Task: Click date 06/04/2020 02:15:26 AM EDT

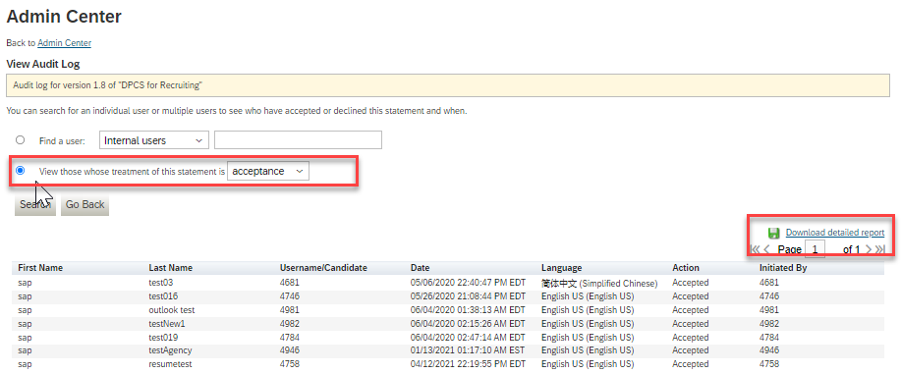Action: click(x=468, y=324)
